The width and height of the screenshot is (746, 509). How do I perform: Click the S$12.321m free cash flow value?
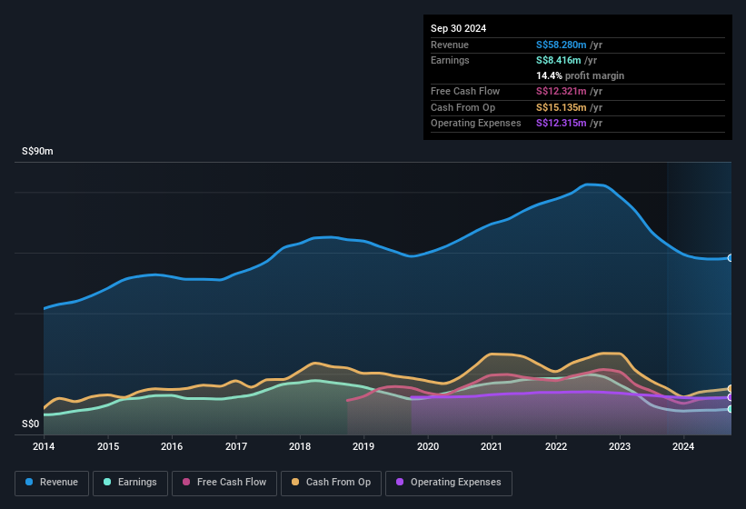pos(561,91)
